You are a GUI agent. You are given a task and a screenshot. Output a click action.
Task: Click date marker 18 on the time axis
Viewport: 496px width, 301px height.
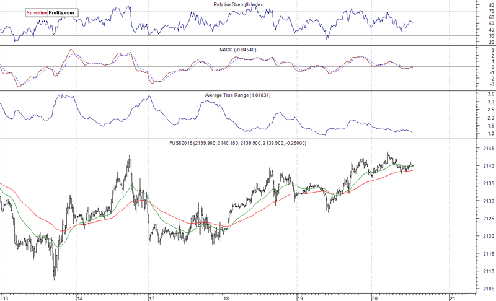pos(226,297)
